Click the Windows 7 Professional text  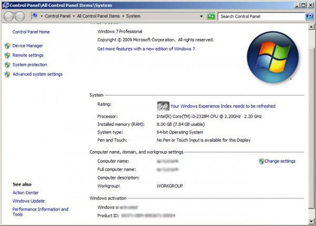(120, 32)
